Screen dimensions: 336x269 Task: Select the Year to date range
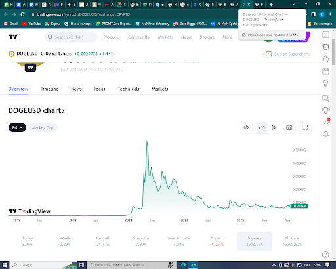tap(178, 241)
